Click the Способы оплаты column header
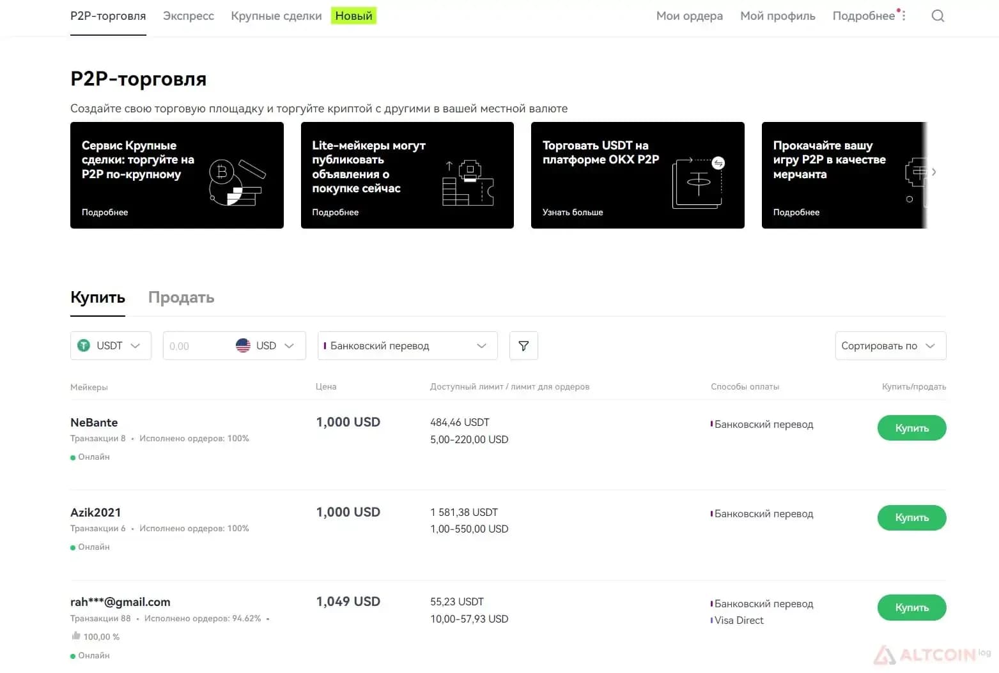The height and width of the screenshot is (673, 999). point(745,386)
